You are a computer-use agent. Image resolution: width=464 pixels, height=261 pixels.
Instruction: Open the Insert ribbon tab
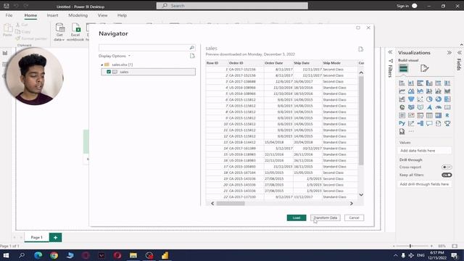(52, 15)
